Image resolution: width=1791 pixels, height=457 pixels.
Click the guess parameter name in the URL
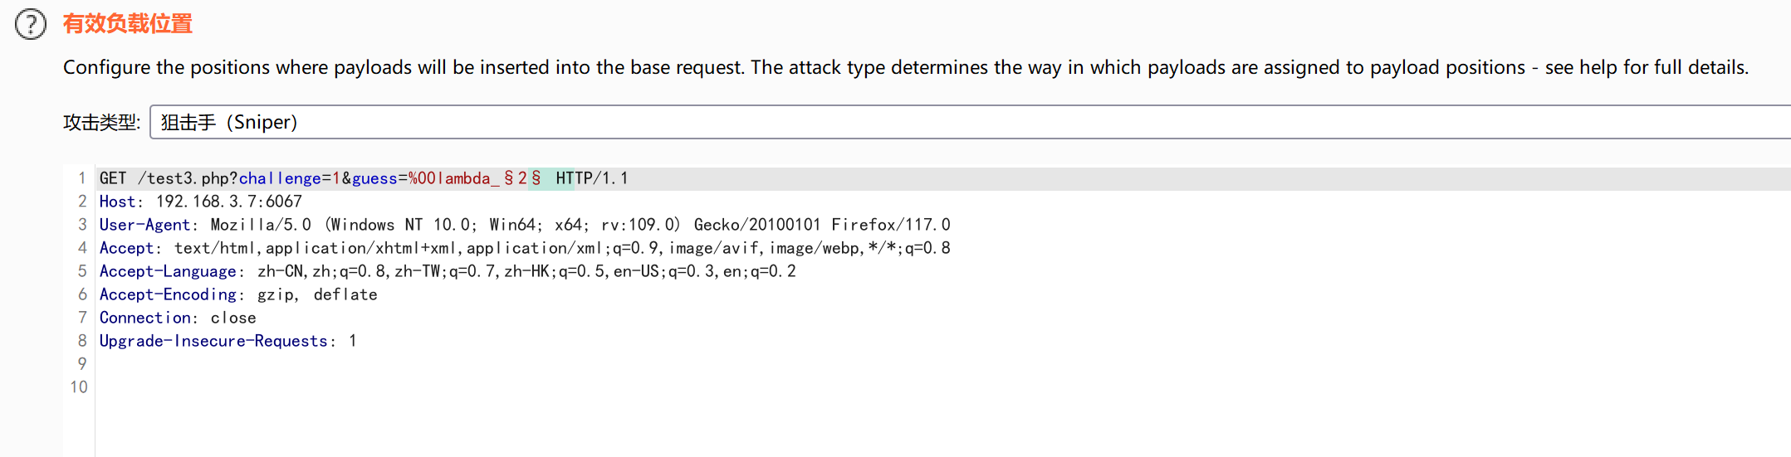[374, 178]
